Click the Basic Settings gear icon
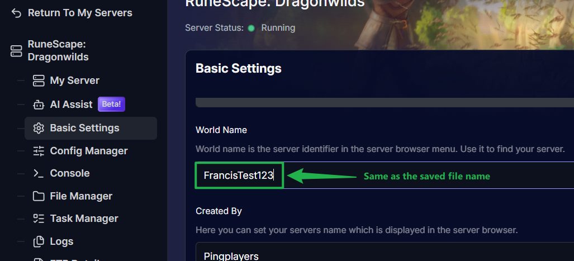The image size is (574, 261). (x=39, y=128)
